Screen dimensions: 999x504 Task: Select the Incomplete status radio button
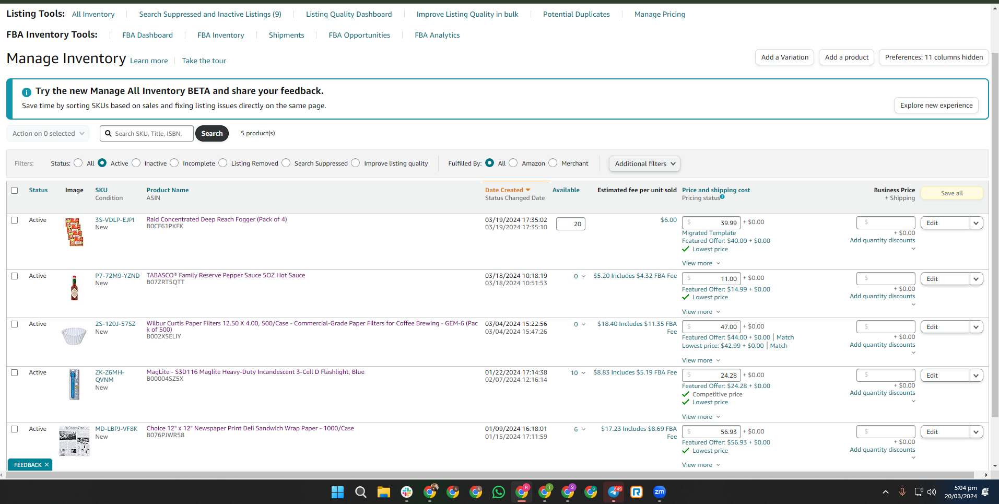click(x=174, y=163)
